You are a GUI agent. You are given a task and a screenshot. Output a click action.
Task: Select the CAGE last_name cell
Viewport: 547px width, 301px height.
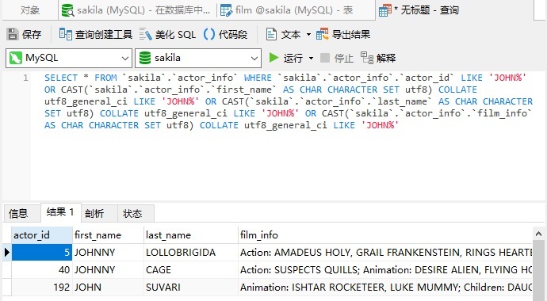pos(191,269)
